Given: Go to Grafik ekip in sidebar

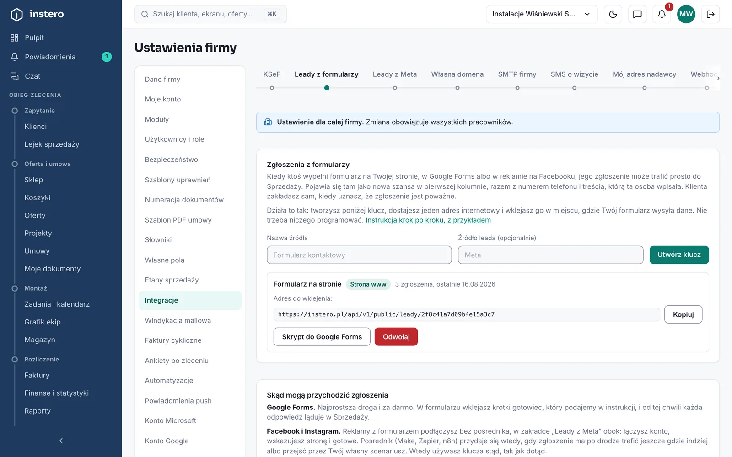Looking at the screenshot, I should [43, 322].
